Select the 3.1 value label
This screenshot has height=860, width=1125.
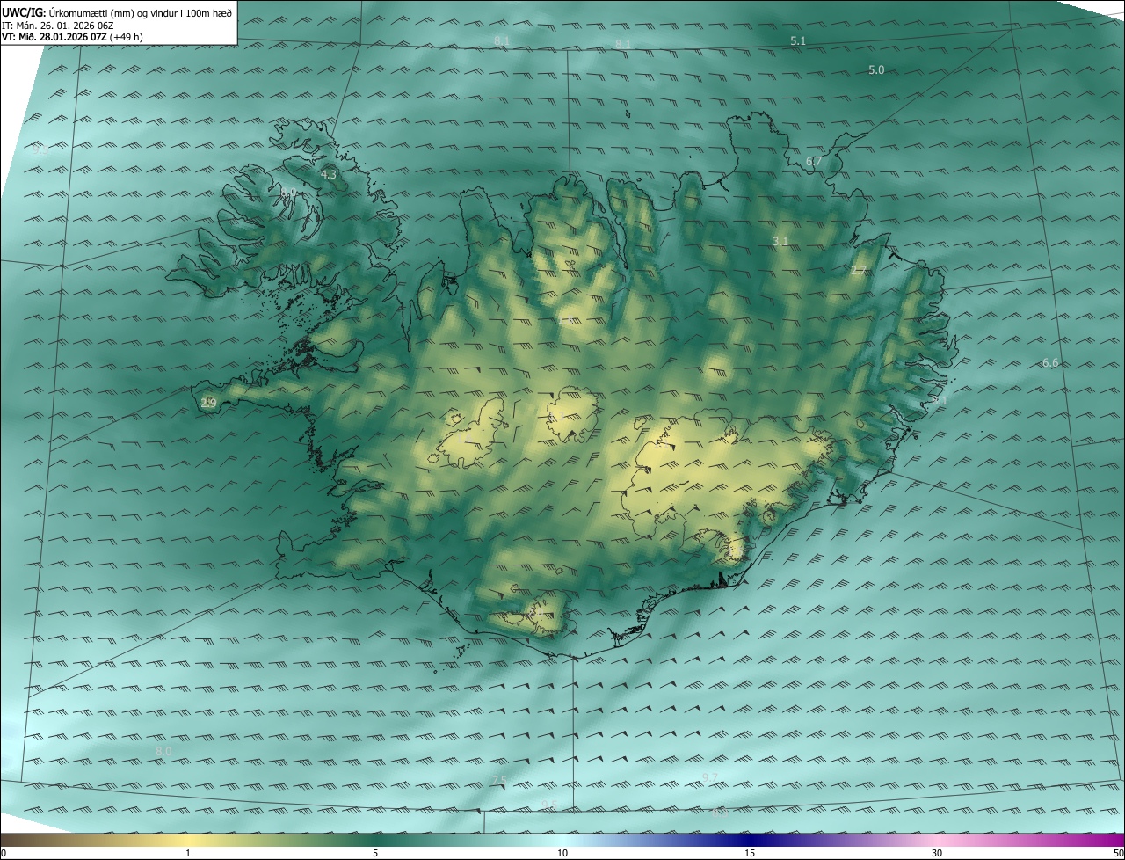tap(780, 242)
